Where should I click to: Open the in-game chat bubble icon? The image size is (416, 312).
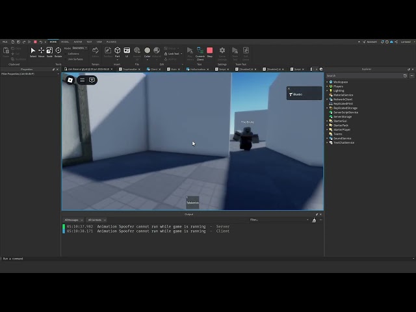coord(92,80)
